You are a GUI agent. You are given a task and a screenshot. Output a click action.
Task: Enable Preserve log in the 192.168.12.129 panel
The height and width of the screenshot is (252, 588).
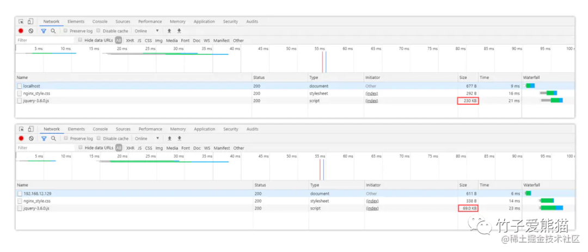[x=66, y=138]
